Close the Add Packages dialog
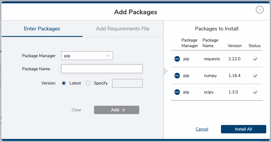The image size is (271, 142). click(260, 10)
